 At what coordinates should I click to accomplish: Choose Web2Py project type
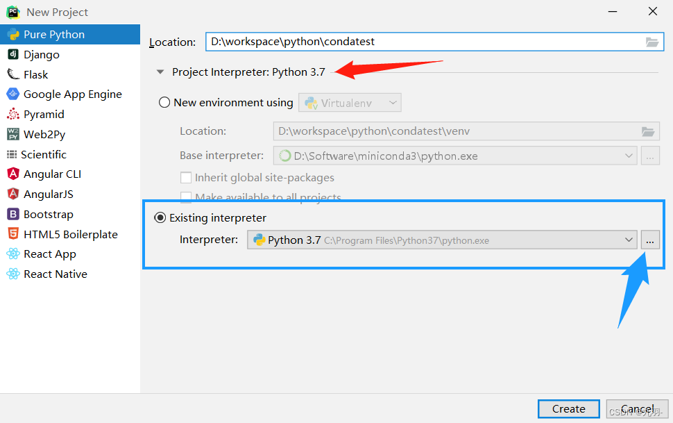(x=70, y=135)
